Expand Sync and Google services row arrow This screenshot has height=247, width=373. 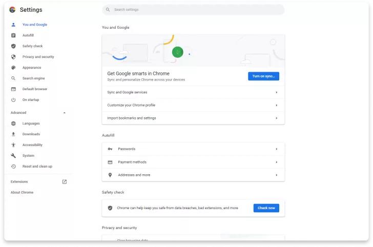coord(276,92)
